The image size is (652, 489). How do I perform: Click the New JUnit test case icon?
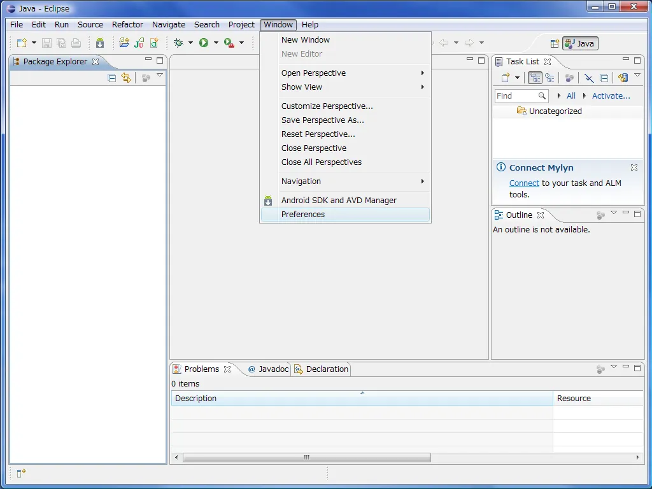[139, 43]
